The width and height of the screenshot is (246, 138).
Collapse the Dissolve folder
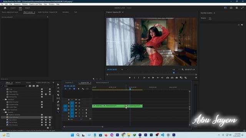tap(3, 112)
